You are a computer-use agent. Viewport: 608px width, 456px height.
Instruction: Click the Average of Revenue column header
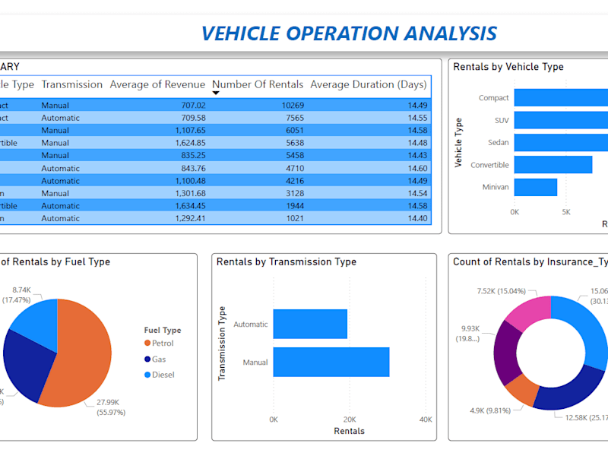coord(157,84)
